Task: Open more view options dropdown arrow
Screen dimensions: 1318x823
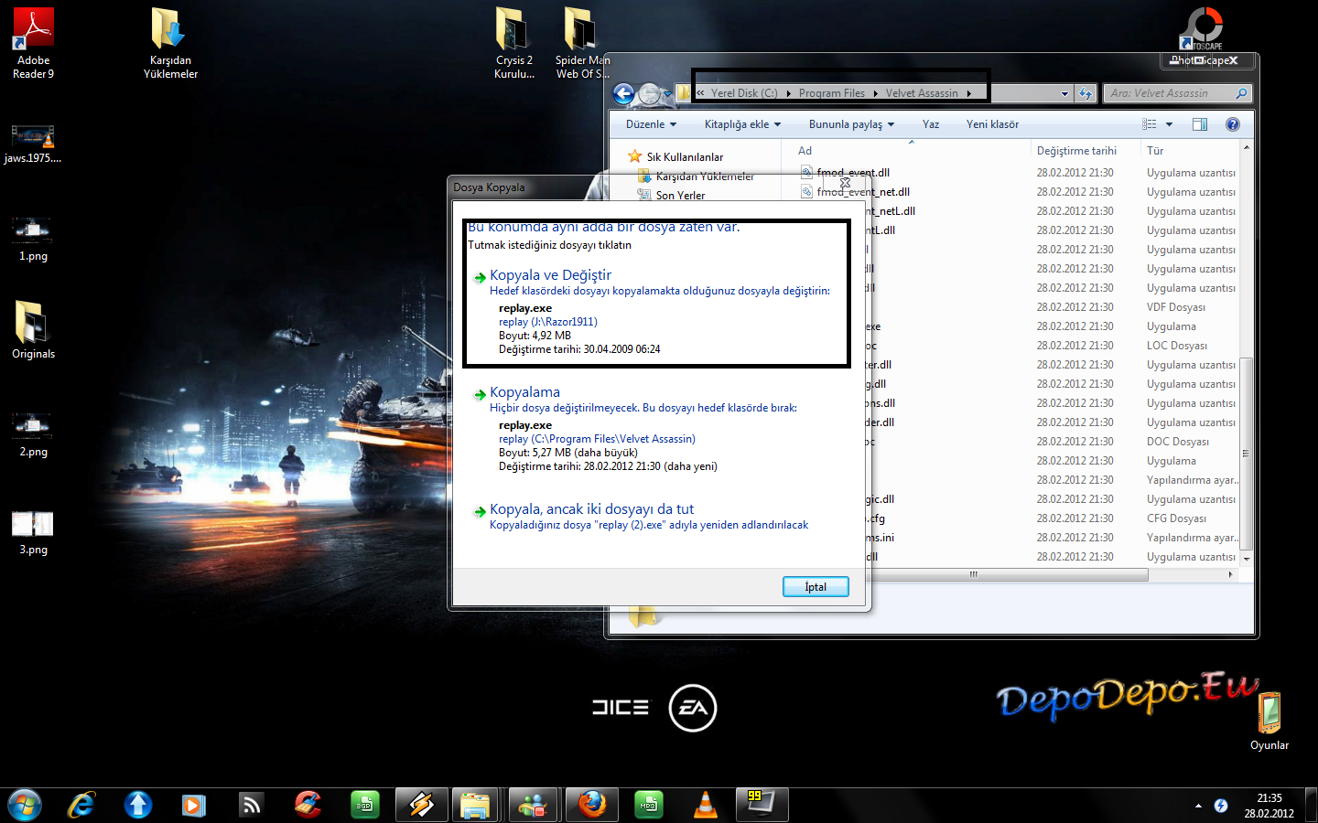Action: (1169, 124)
